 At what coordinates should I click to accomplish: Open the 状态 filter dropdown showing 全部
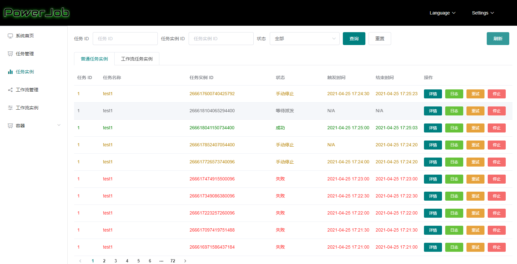[305, 39]
